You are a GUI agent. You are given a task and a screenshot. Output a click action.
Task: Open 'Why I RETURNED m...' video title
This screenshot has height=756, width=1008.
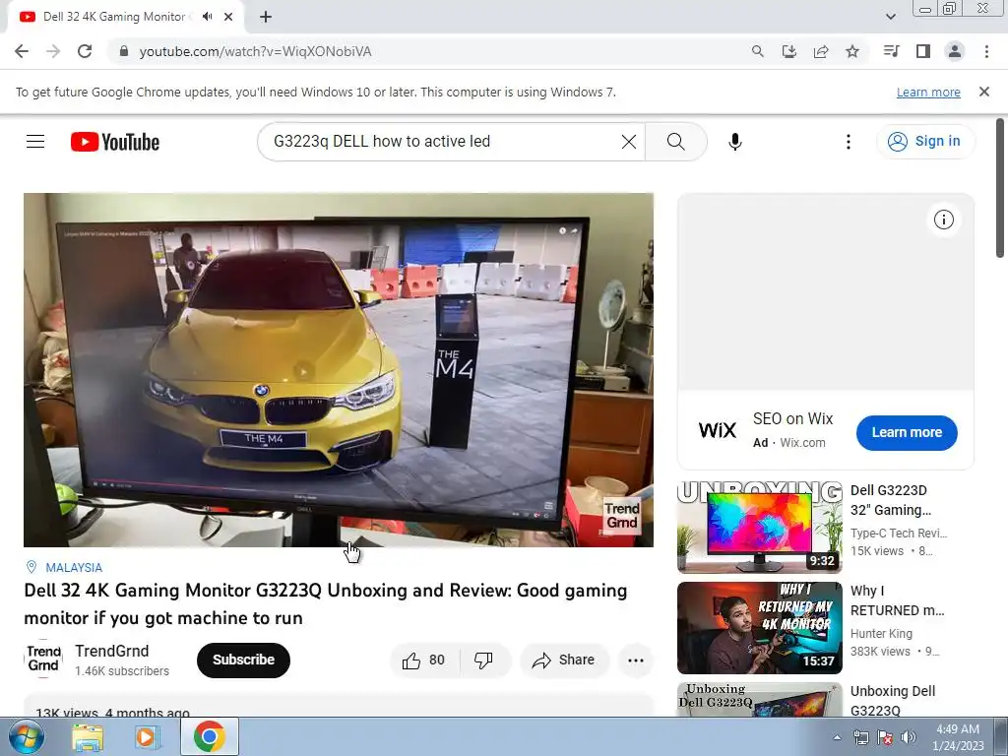click(897, 600)
